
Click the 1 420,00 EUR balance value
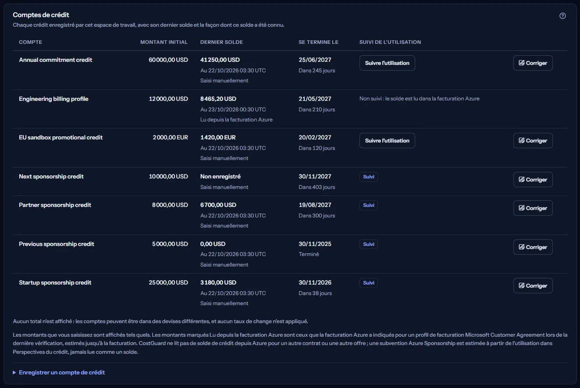pos(218,137)
